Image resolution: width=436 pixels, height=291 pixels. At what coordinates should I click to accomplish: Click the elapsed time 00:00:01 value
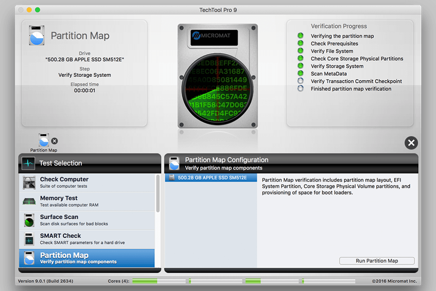click(x=84, y=90)
